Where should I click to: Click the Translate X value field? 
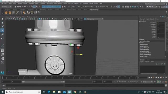[160, 23]
